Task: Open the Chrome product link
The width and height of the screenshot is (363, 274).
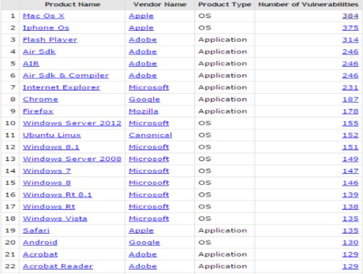Action: (x=40, y=99)
